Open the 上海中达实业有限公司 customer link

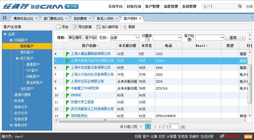click(87, 81)
